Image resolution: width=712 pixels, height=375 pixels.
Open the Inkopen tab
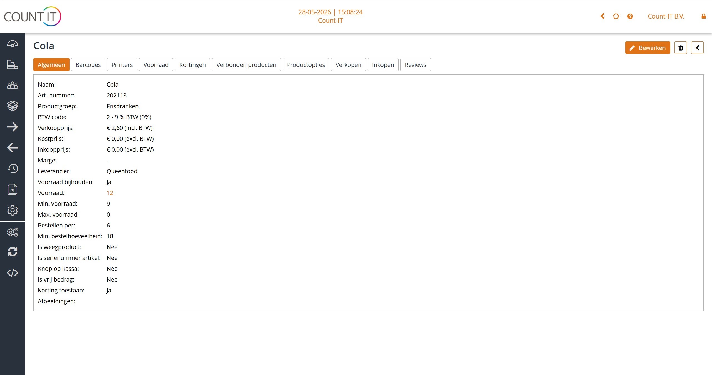tap(383, 65)
